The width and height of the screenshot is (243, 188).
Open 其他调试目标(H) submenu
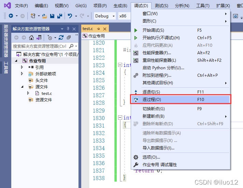pos(181,83)
